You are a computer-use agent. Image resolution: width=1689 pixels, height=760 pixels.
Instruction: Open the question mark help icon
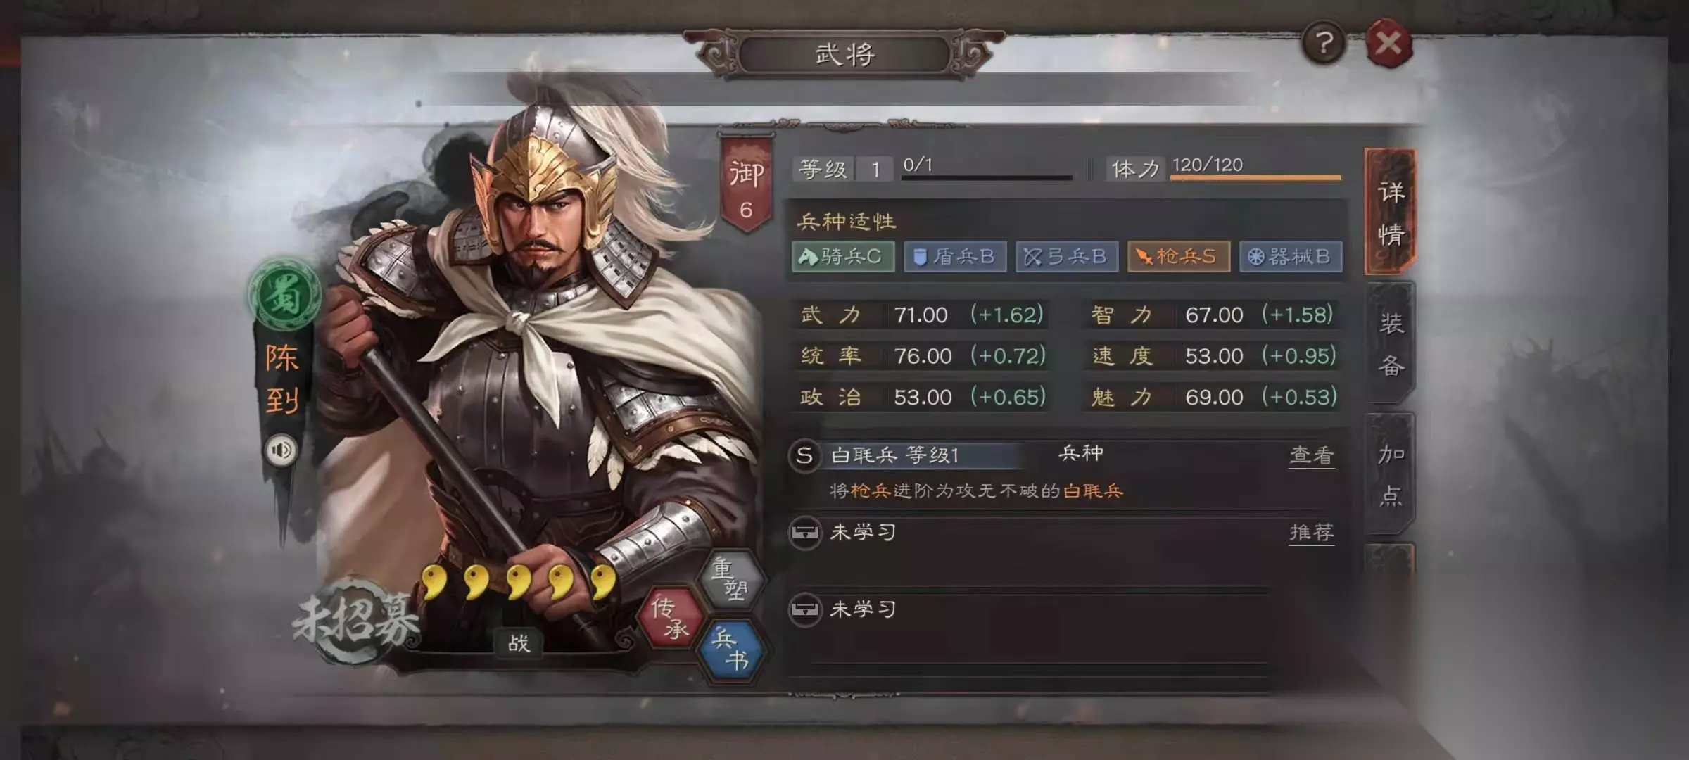[1324, 44]
